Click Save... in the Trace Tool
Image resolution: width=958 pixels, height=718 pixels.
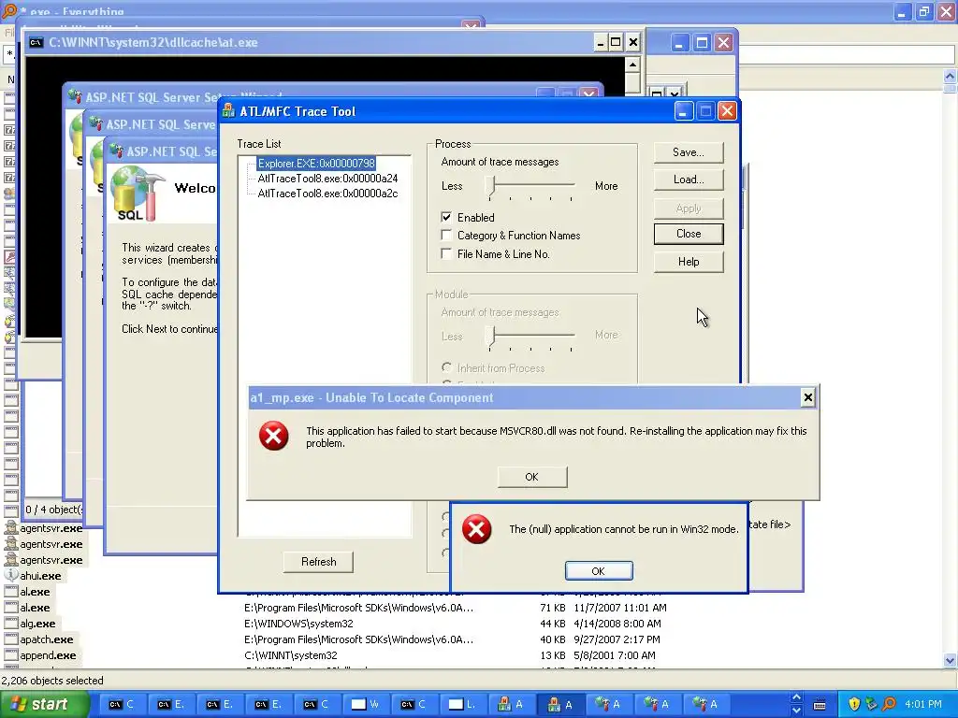(689, 152)
